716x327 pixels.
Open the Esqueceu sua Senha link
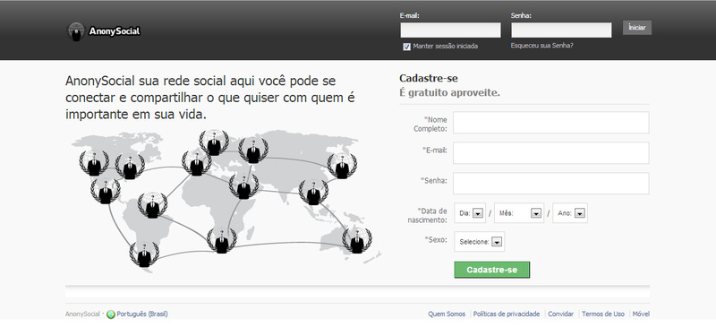[x=542, y=46]
